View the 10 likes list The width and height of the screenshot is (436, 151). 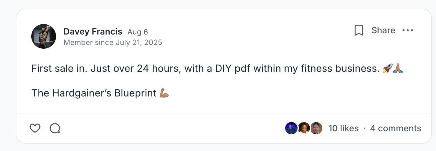tap(343, 128)
